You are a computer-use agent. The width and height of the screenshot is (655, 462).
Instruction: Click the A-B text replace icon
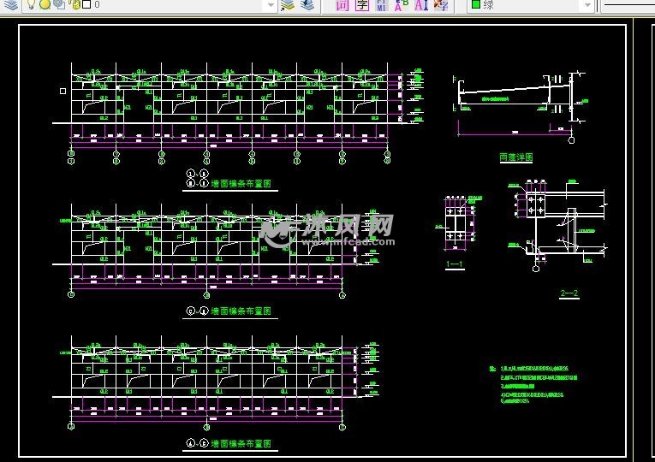[400, 5]
